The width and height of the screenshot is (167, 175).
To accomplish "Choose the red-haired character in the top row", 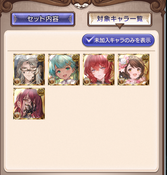I will point(99,70).
